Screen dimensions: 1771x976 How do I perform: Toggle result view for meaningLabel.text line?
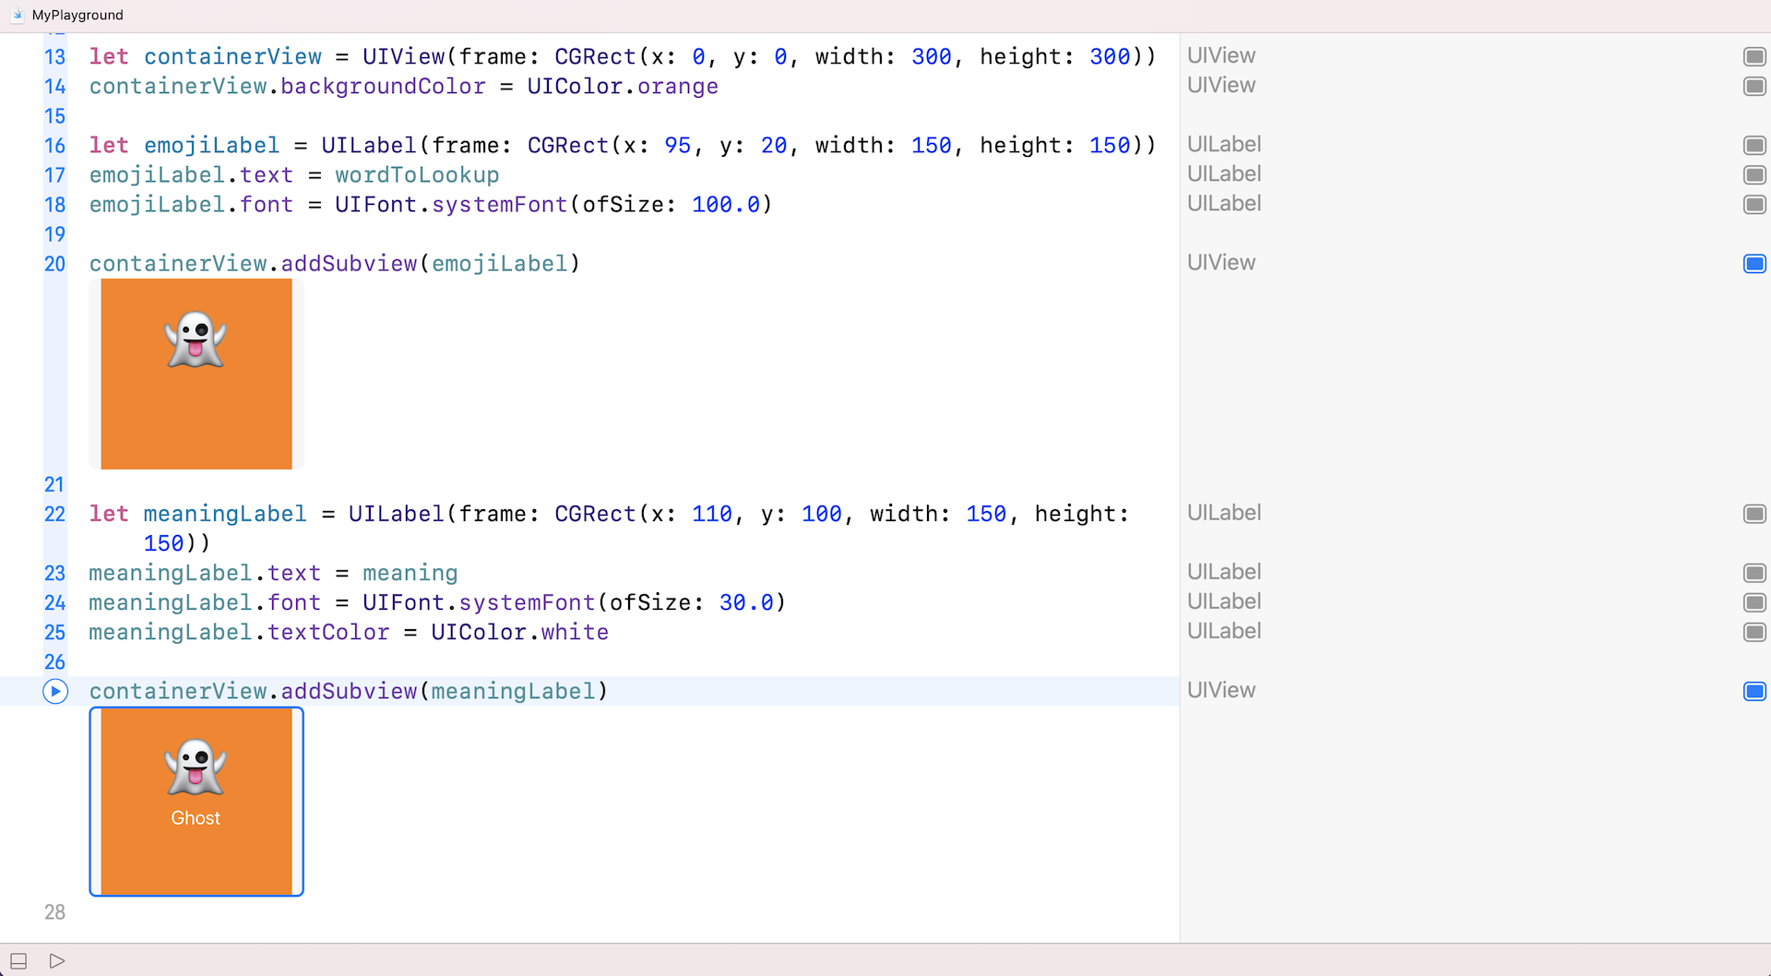(x=1753, y=573)
